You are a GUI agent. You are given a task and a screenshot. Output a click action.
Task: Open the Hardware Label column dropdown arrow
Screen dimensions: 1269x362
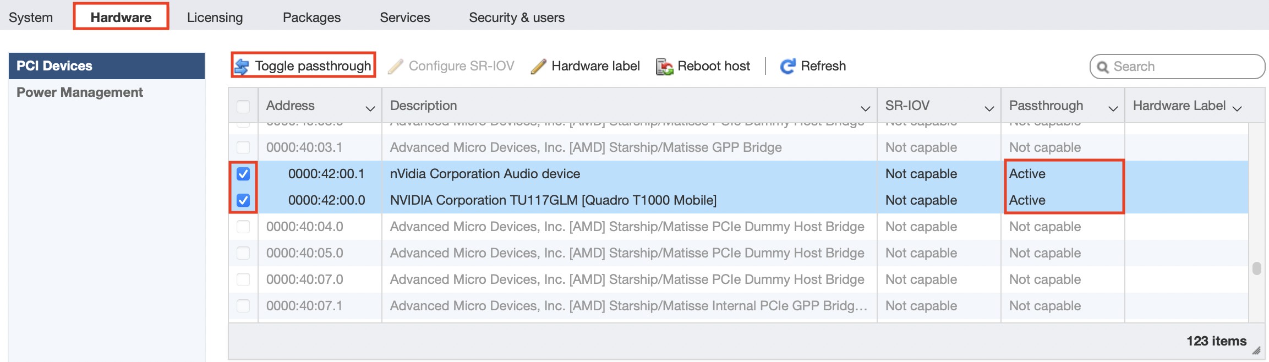point(1237,108)
